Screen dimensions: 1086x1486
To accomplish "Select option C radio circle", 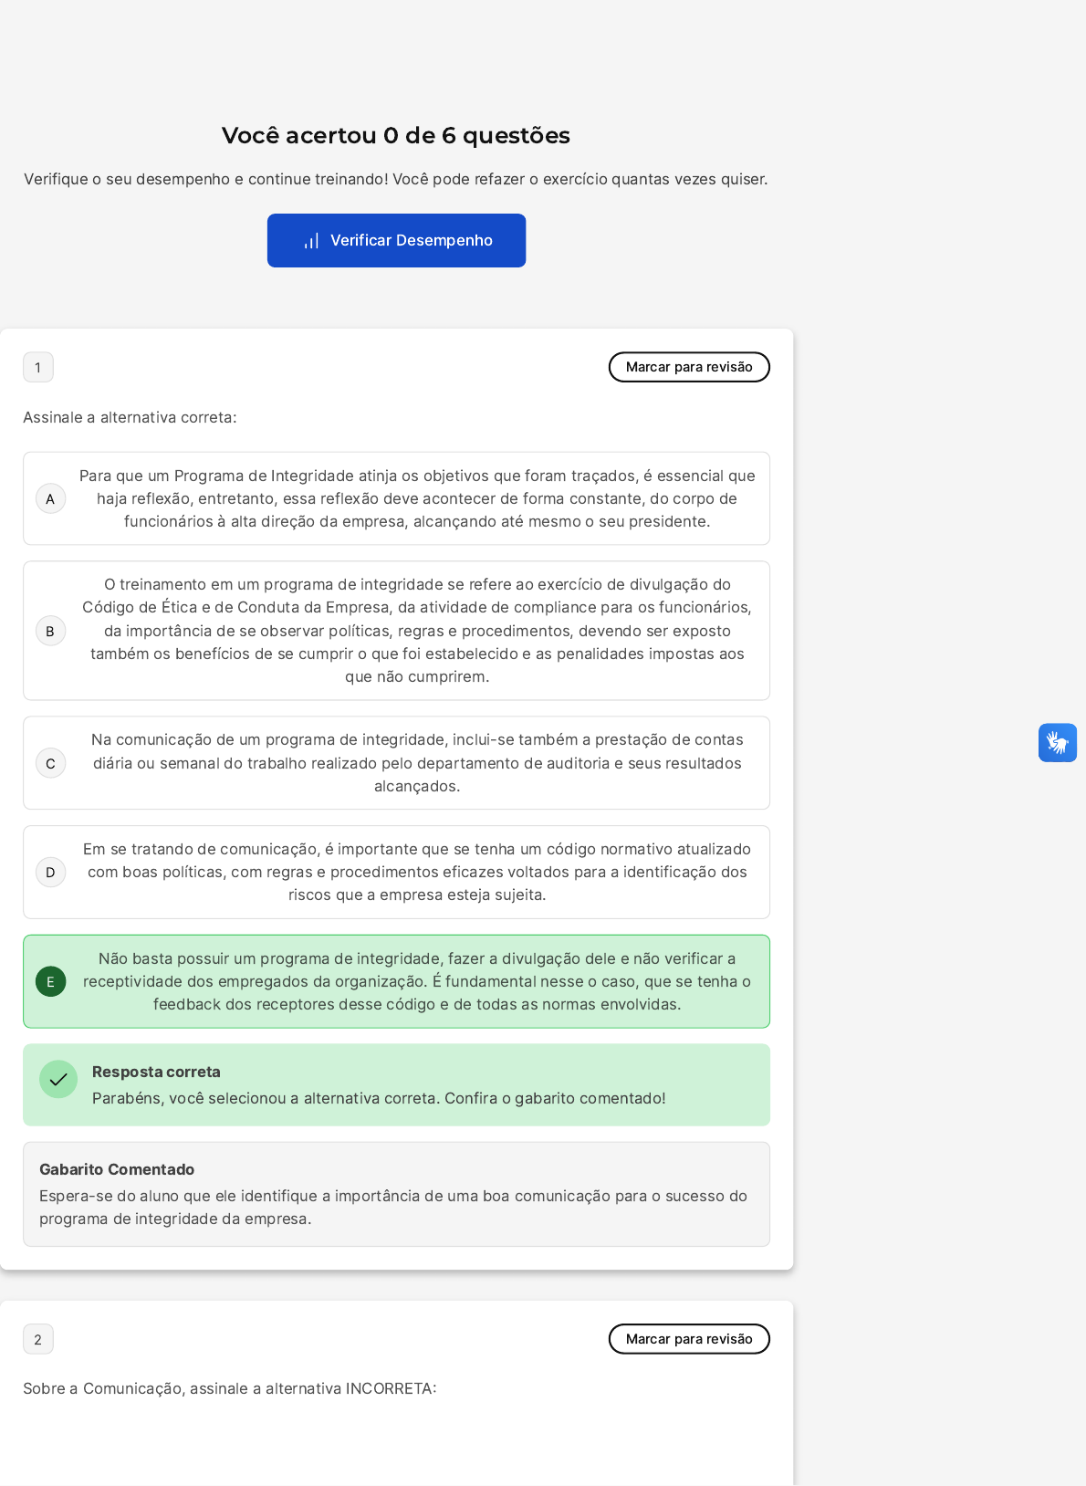I will [x=50, y=764].
